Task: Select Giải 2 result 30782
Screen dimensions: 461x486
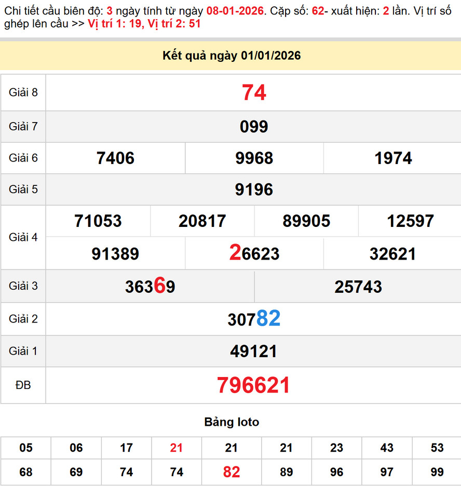Action: click(x=254, y=319)
